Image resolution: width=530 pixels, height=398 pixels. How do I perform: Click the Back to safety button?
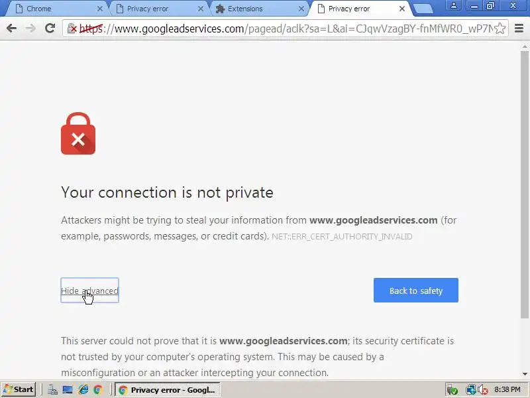(416, 291)
